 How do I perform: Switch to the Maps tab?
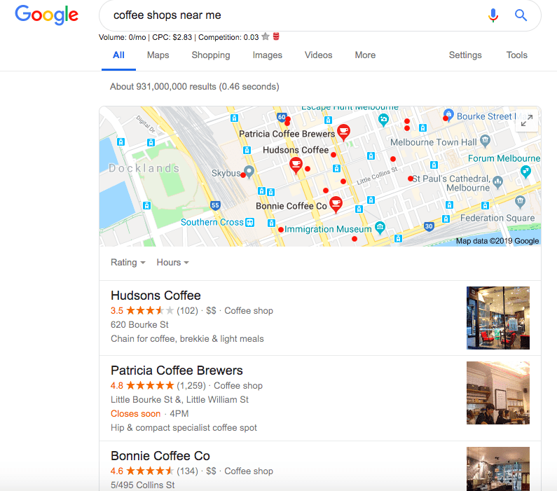tap(158, 55)
